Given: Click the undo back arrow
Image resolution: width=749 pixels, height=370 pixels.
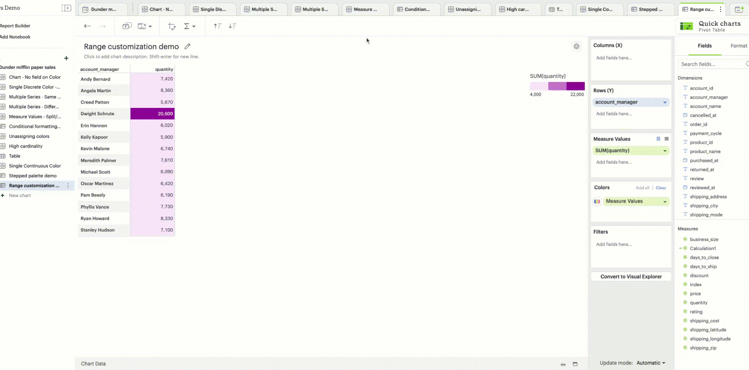Looking at the screenshot, I should [x=87, y=26].
